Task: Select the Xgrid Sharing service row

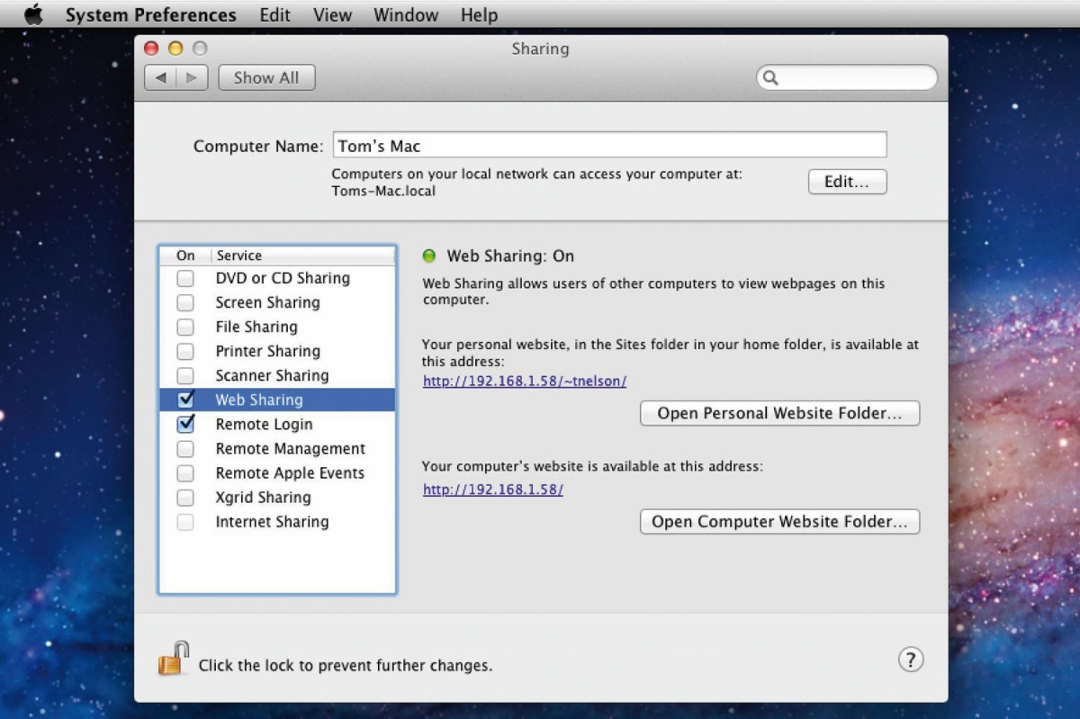Action: point(277,498)
